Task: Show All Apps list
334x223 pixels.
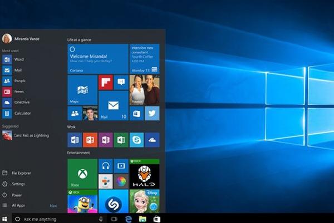Action: (13, 205)
